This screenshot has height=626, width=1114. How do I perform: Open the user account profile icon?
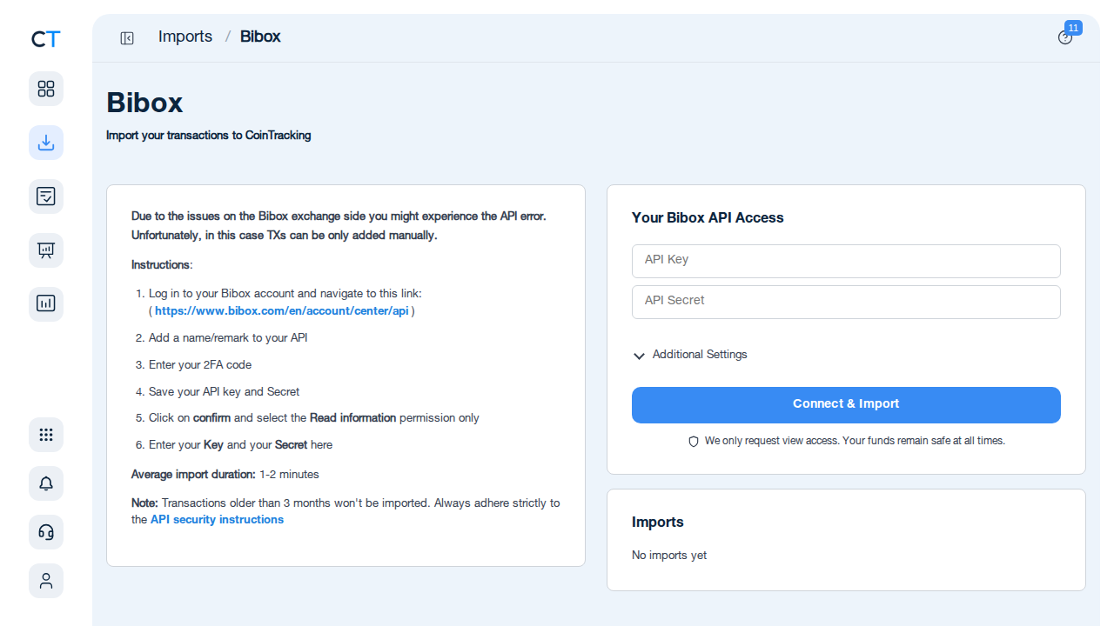pyautogui.click(x=46, y=581)
